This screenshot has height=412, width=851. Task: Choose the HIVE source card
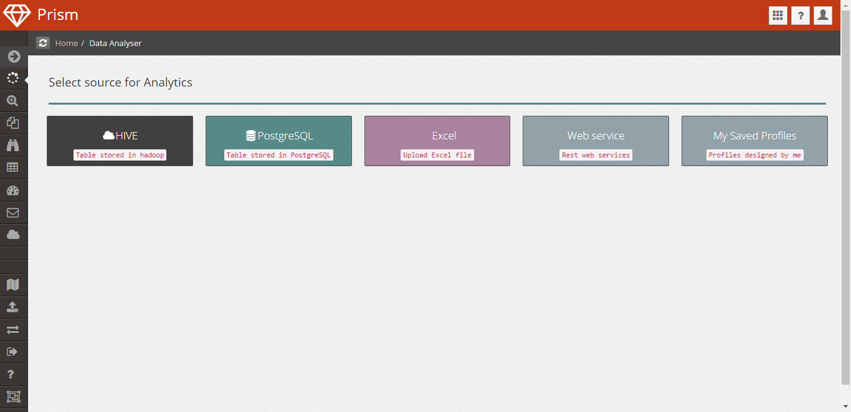coord(120,141)
